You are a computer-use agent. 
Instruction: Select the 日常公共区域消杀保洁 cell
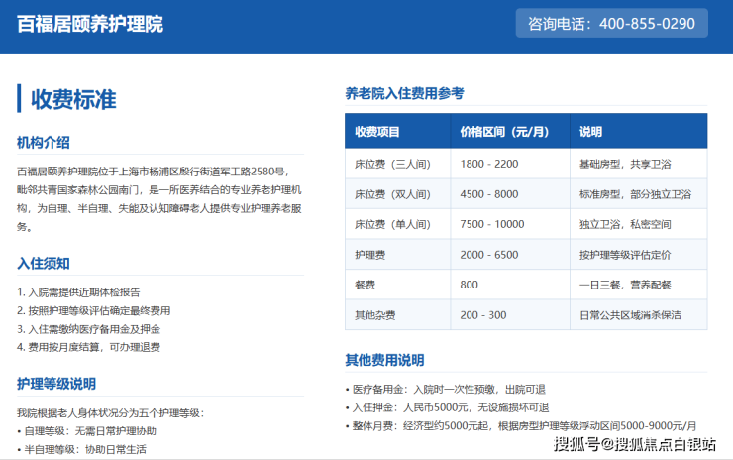click(639, 315)
